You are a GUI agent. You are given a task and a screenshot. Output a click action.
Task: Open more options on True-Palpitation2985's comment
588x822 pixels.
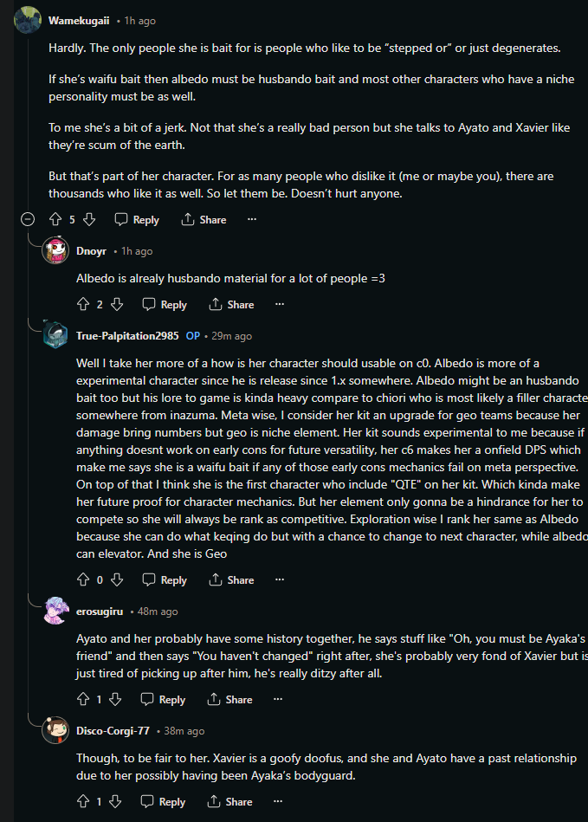[280, 580]
